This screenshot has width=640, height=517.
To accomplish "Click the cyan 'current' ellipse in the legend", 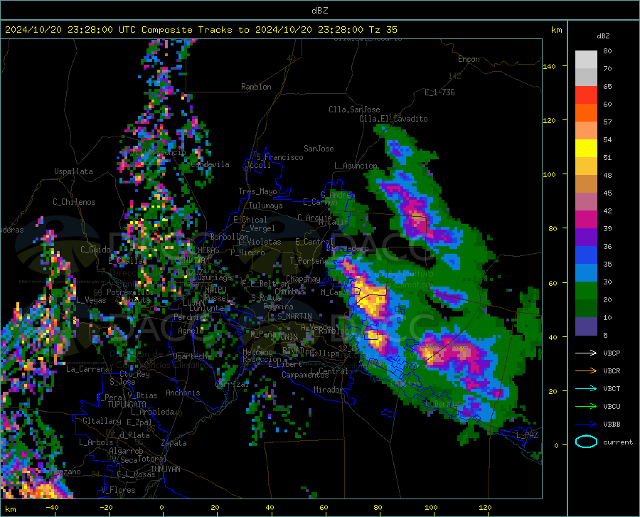I will [586, 442].
